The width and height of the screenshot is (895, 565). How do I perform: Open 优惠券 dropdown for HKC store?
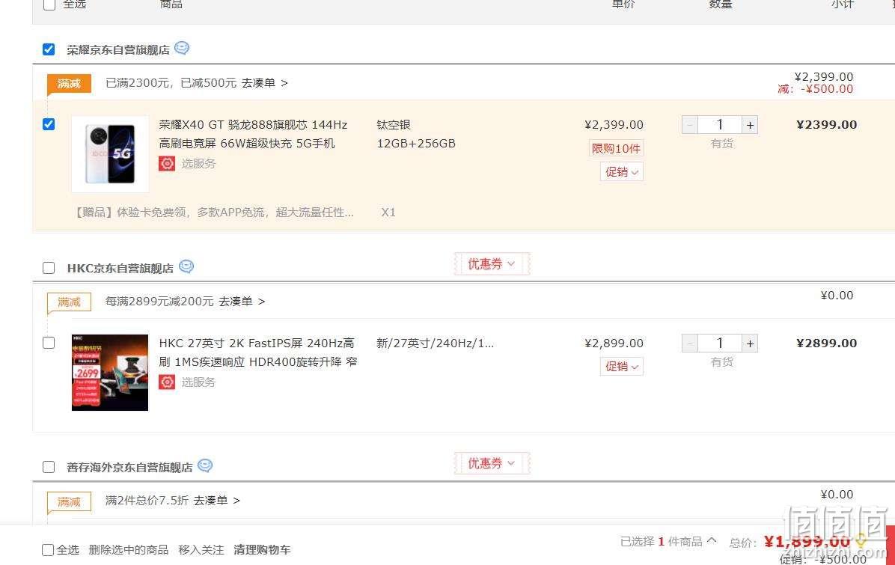pyautogui.click(x=492, y=263)
